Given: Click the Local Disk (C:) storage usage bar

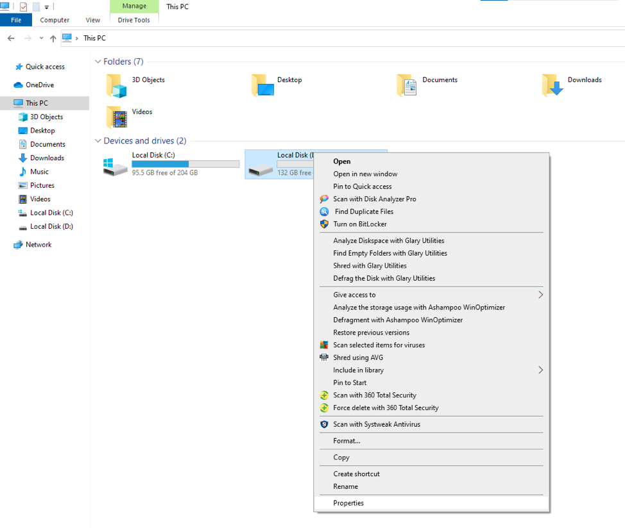Looking at the screenshot, I should coord(185,164).
